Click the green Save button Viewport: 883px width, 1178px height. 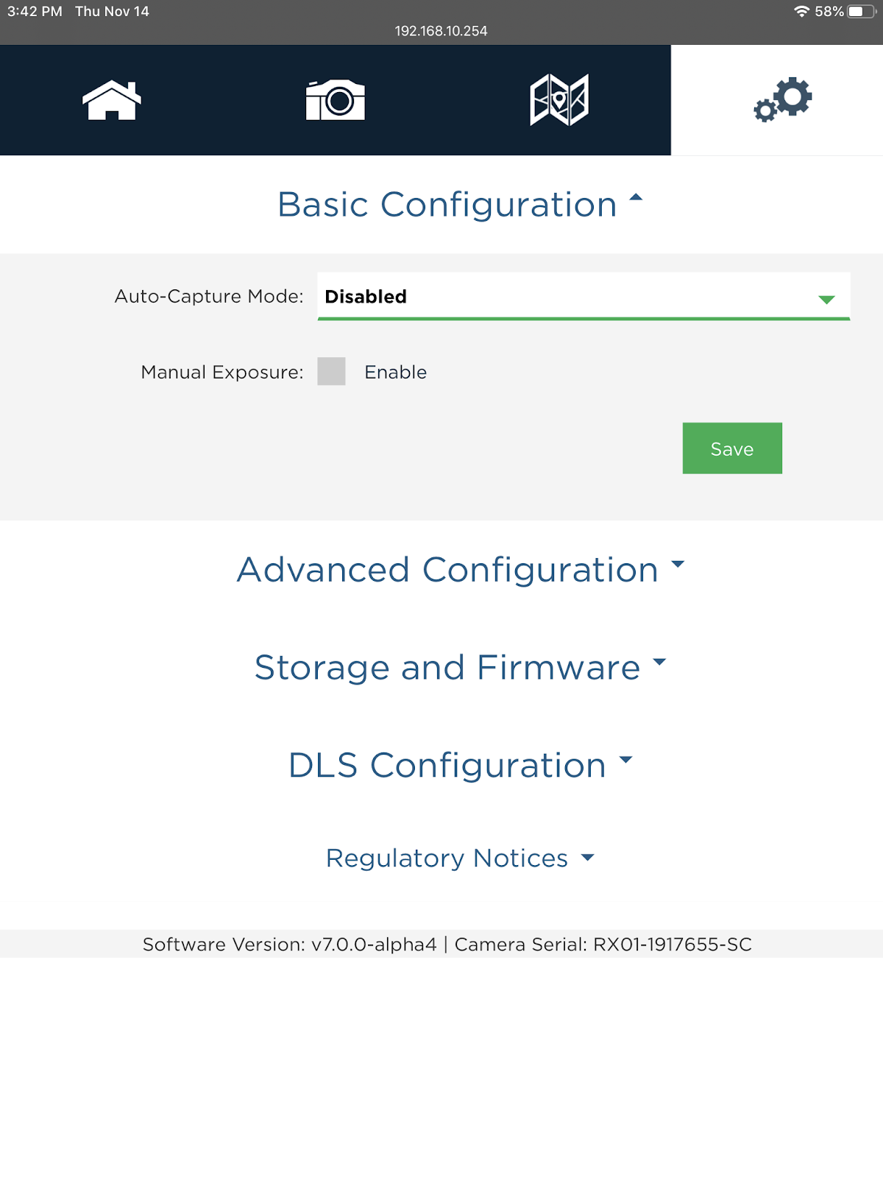[x=732, y=448]
